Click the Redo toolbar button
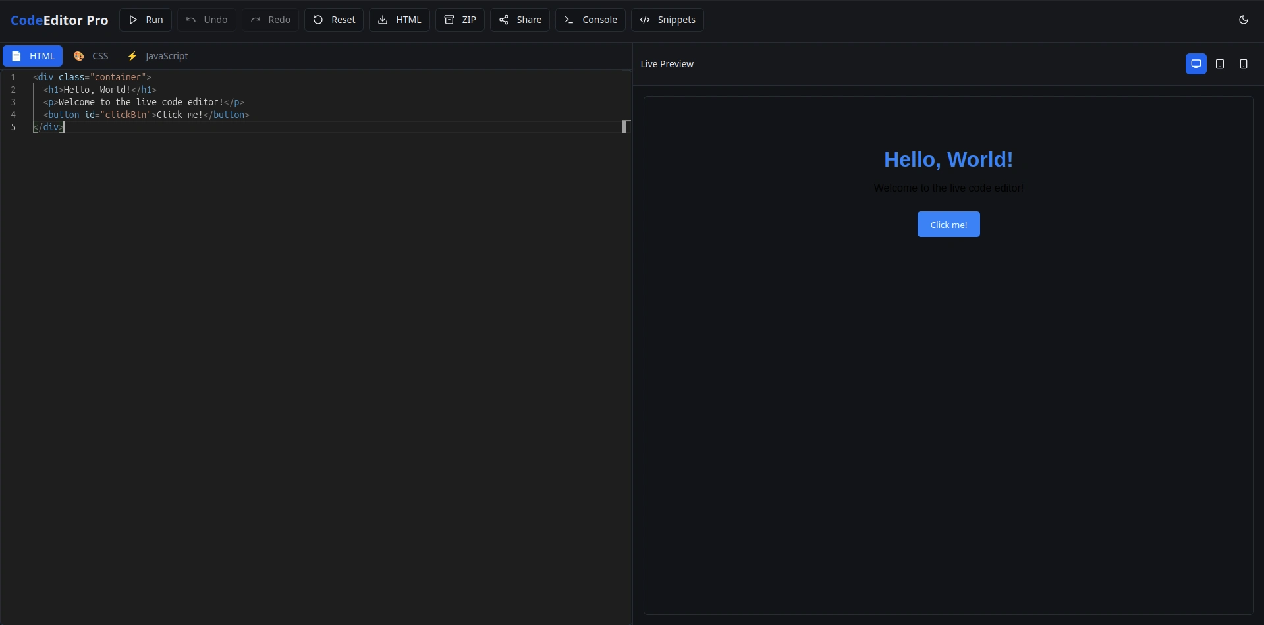The image size is (1264, 625). tap(270, 20)
